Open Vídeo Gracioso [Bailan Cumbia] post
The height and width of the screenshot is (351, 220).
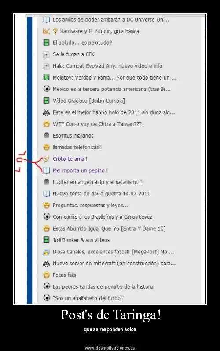[89, 101]
